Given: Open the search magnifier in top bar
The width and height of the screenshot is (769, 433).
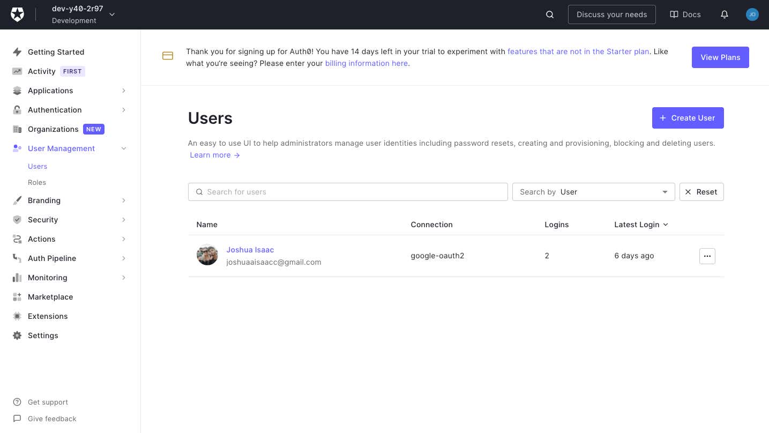Looking at the screenshot, I should (x=550, y=14).
